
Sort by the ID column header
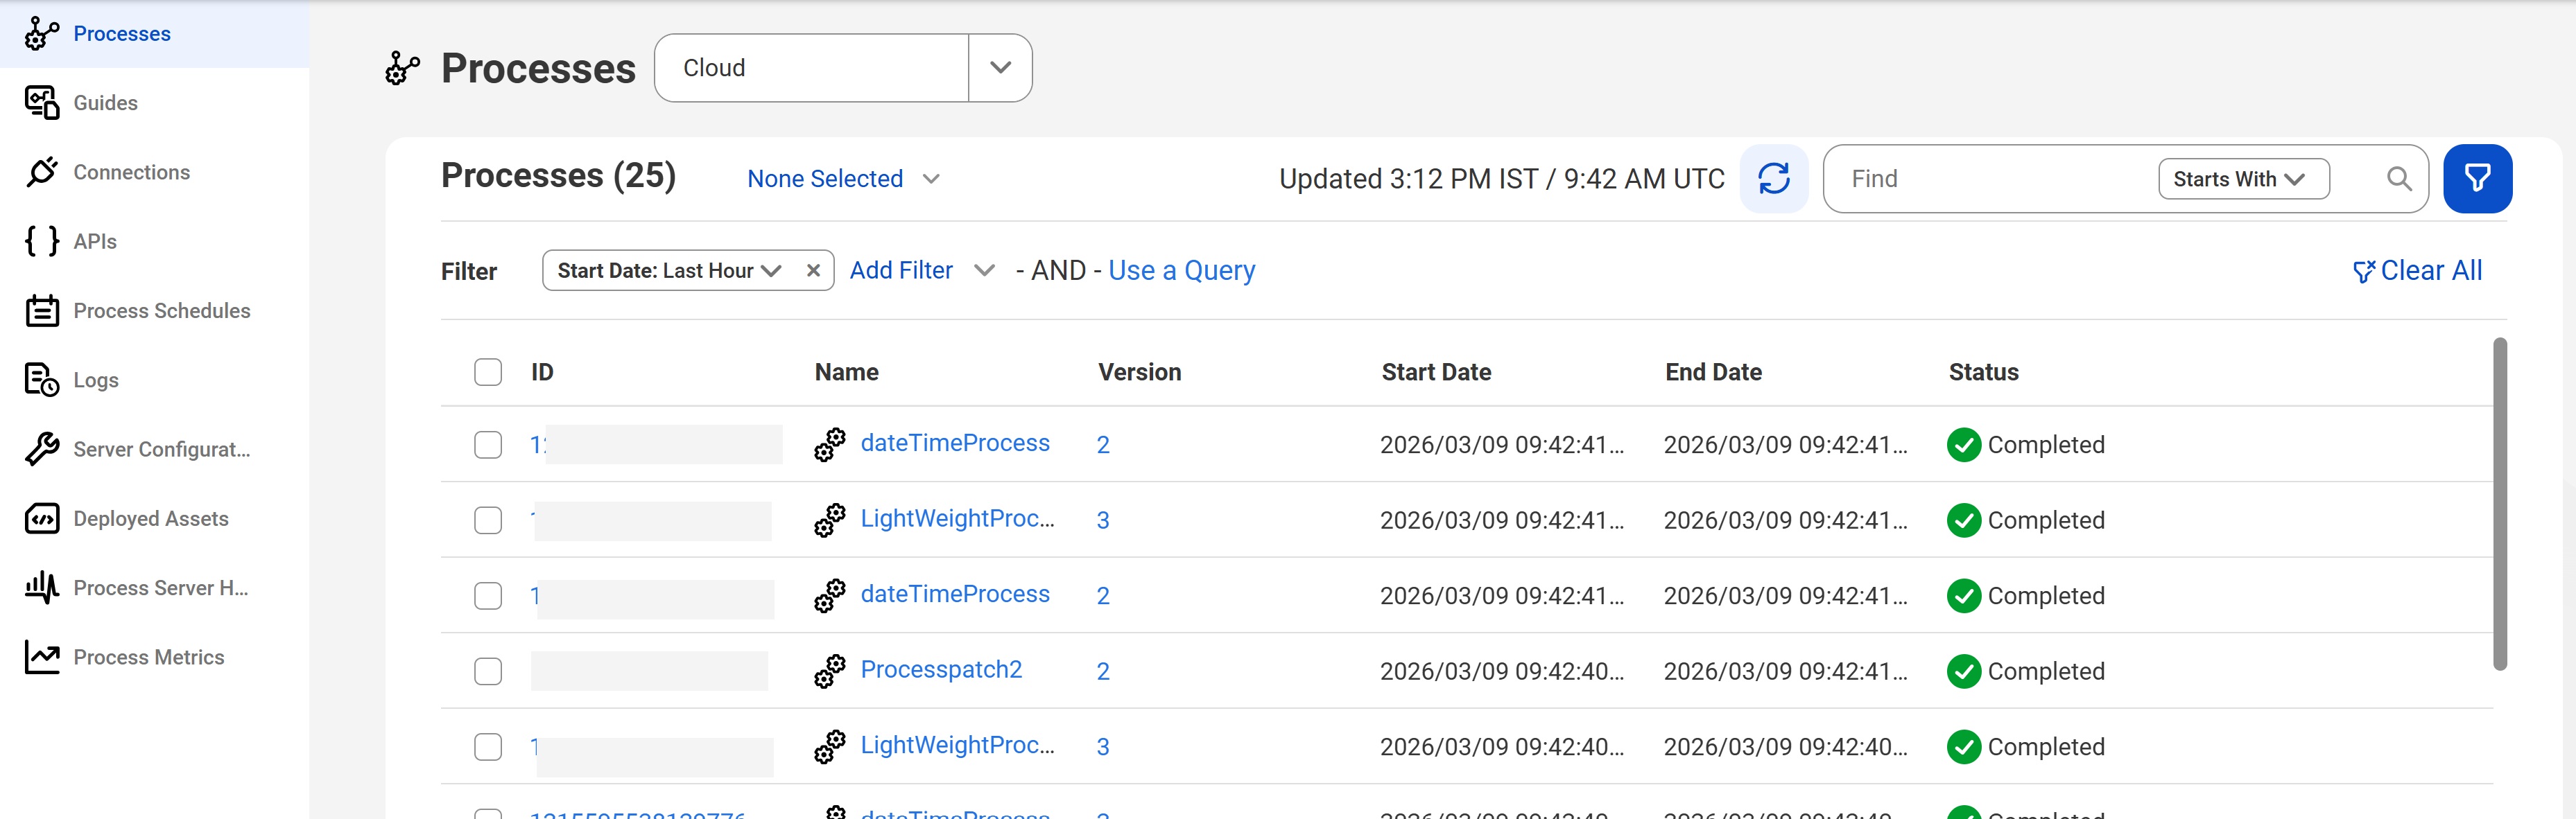coord(542,373)
